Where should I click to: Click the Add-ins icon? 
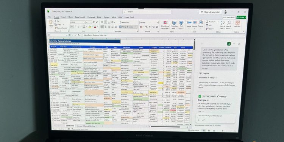coord(237,23)
